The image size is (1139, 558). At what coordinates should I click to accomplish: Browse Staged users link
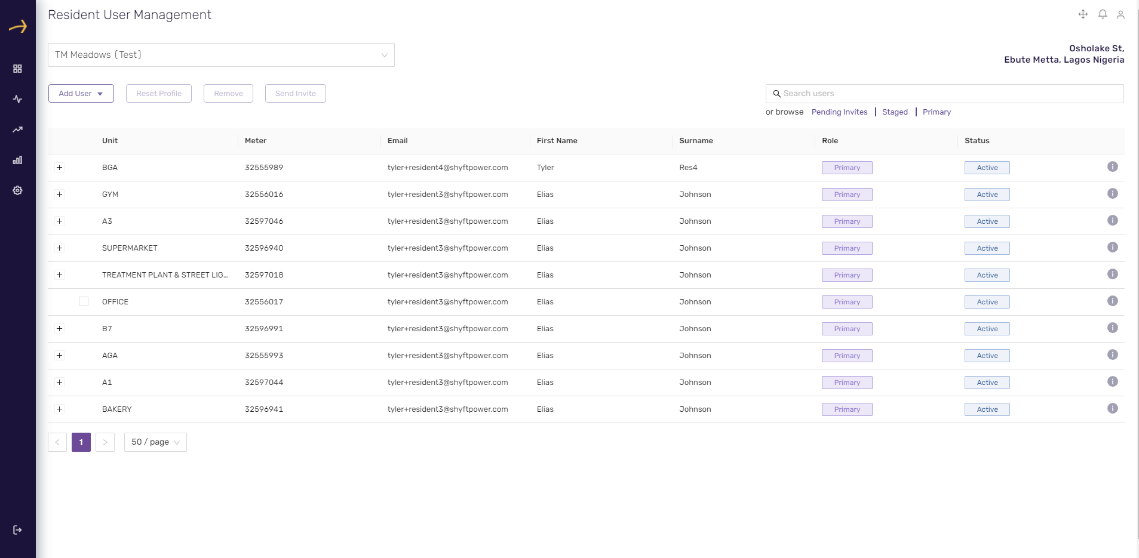pos(895,112)
